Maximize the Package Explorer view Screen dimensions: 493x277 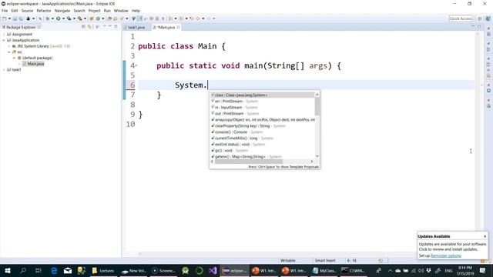[x=116, y=26]
